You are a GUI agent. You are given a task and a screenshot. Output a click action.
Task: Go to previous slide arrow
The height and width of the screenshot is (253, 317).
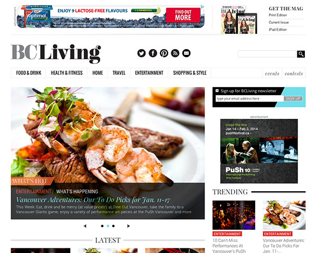85,226
